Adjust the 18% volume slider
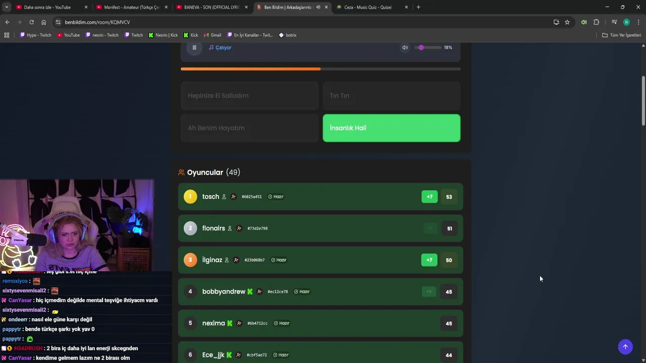646x363 pixels. coord(428,47)
